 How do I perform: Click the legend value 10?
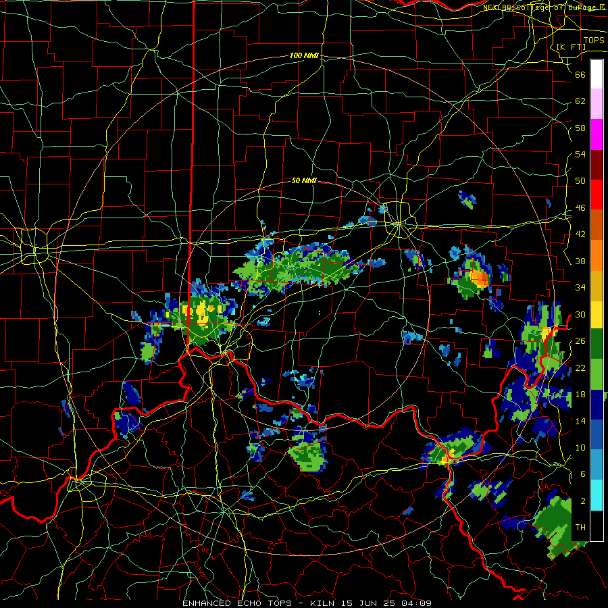coord(580,448)
